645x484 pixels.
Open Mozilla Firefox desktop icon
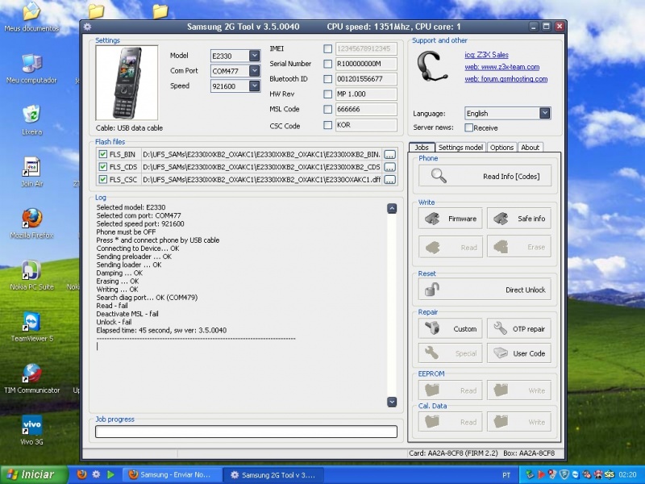[x=31, y=223]
